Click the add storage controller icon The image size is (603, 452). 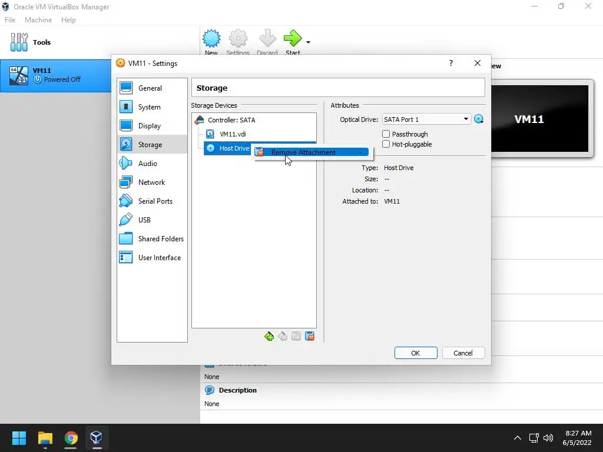click(269, 336)
